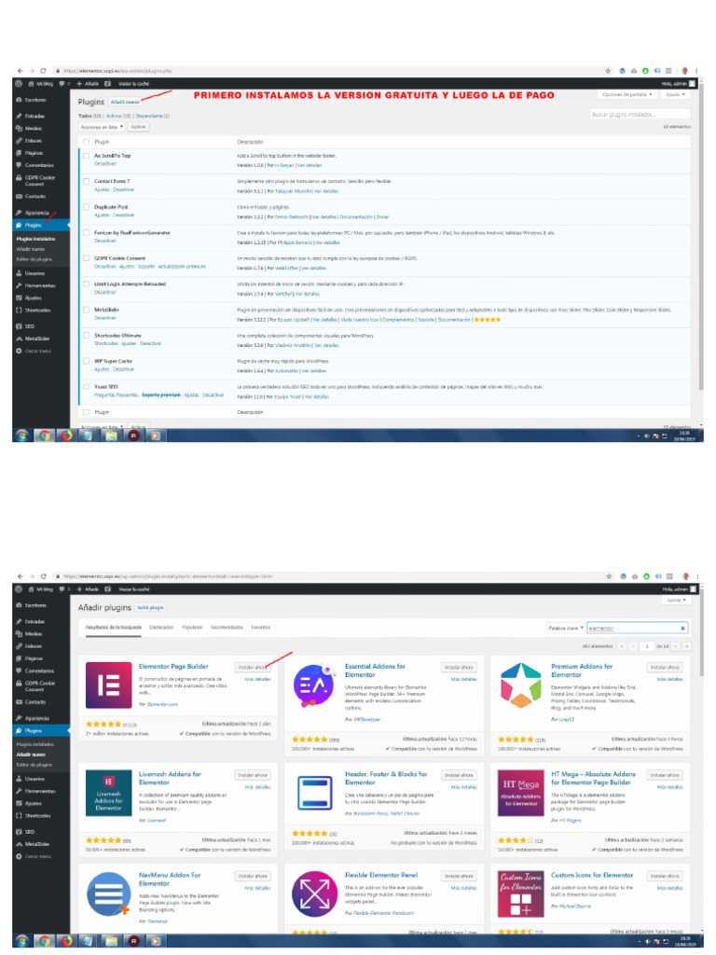Select Enlaces link icon on Plugins page
The image size is (716, 955).
click(x=19, y=141)
